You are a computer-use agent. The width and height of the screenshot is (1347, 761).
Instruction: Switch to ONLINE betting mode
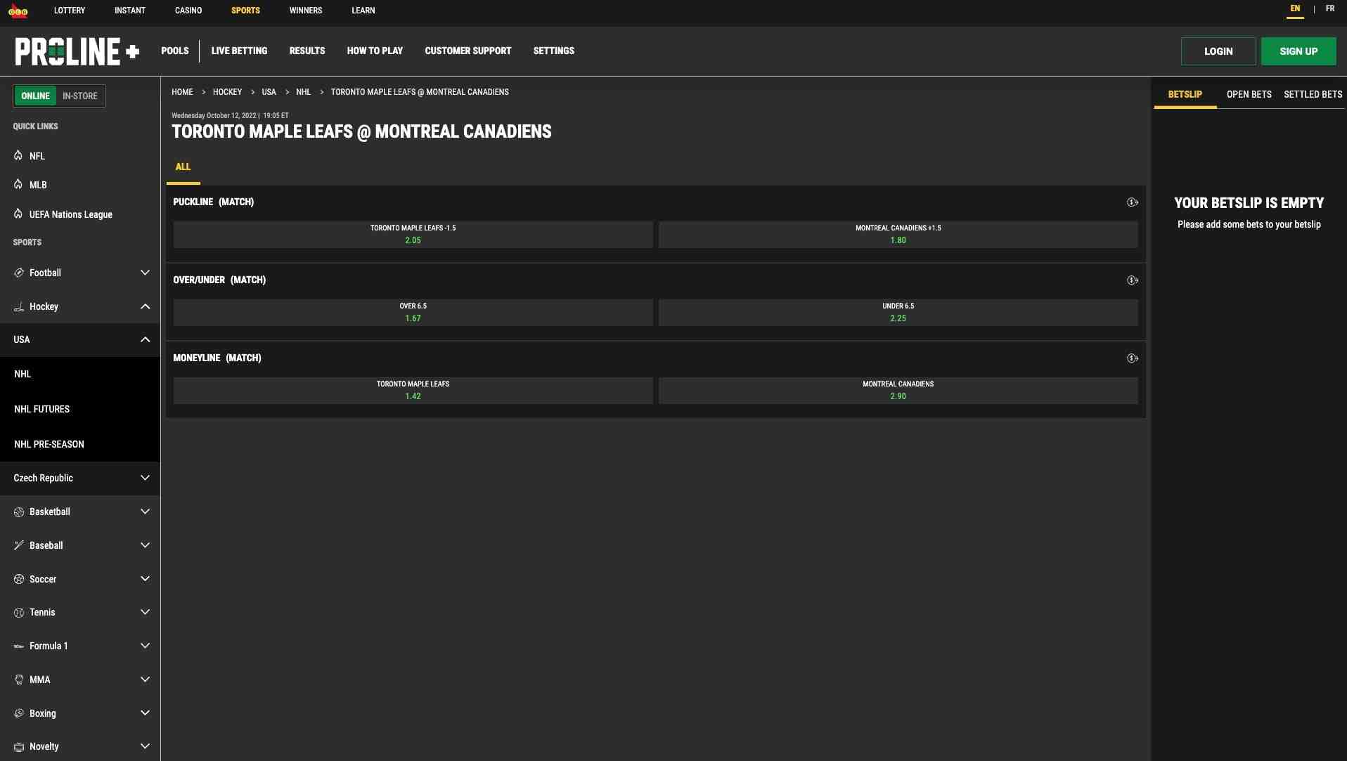click(35, 96)
